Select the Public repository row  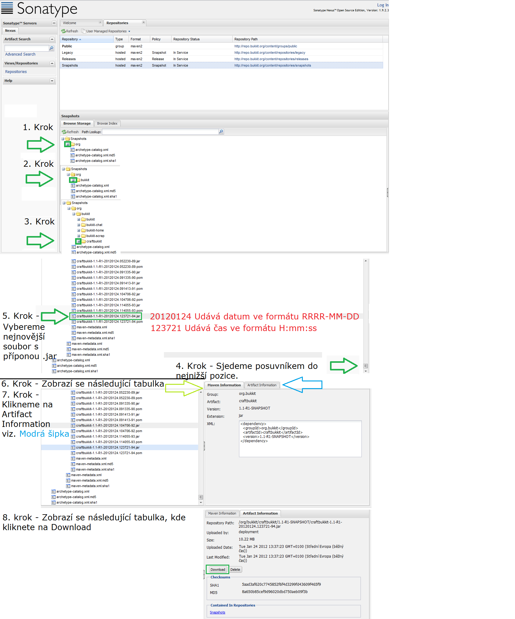click(x=221, y=46)
